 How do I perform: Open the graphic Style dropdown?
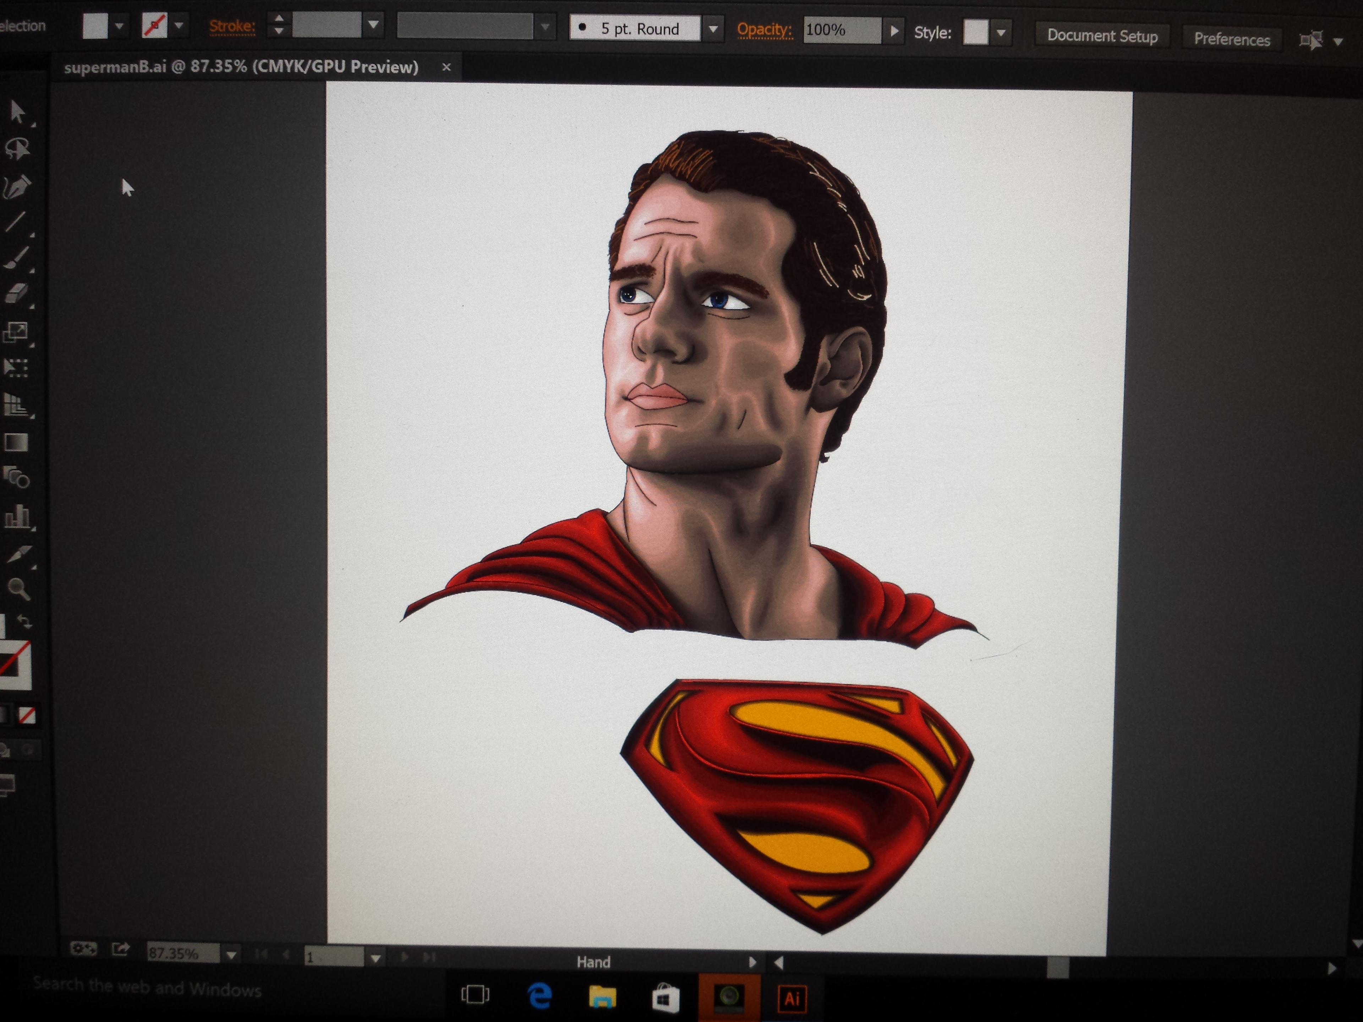pos(1001,33)
